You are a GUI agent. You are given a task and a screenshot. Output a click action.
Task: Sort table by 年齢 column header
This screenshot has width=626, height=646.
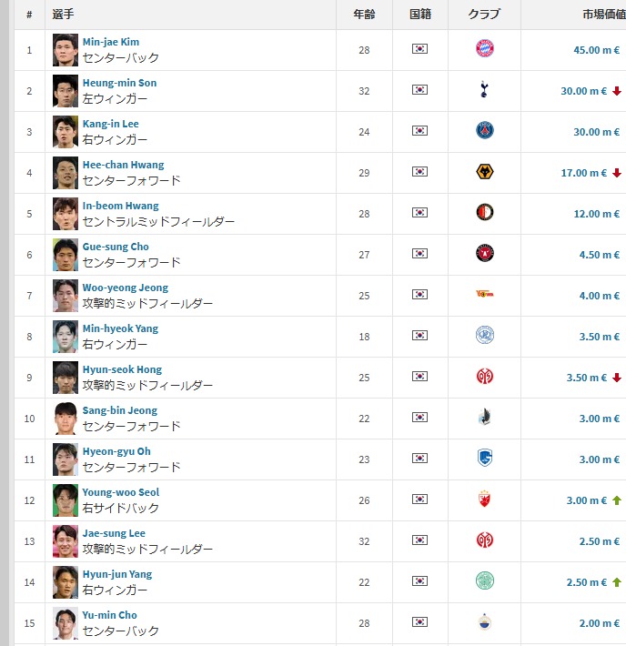tap(364, 15)
